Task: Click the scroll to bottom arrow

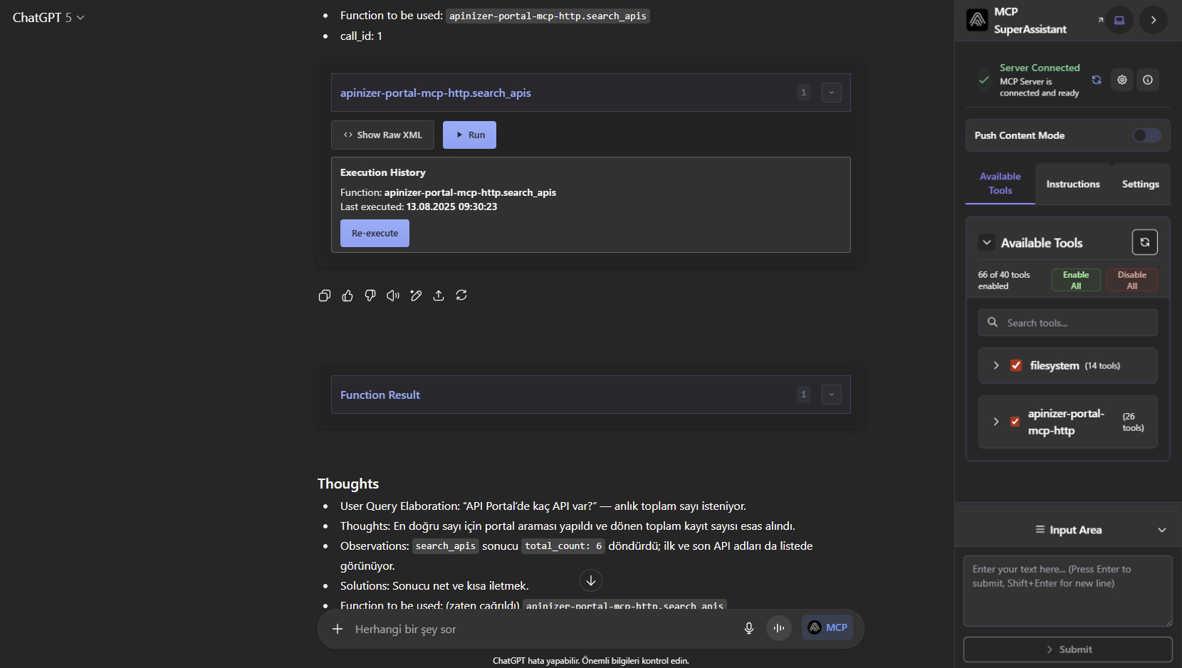Action: click(591, 581)
